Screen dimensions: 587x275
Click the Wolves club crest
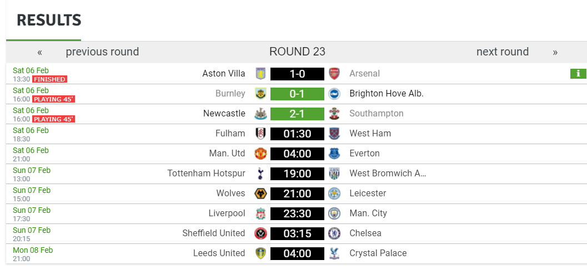coord(260,193)
